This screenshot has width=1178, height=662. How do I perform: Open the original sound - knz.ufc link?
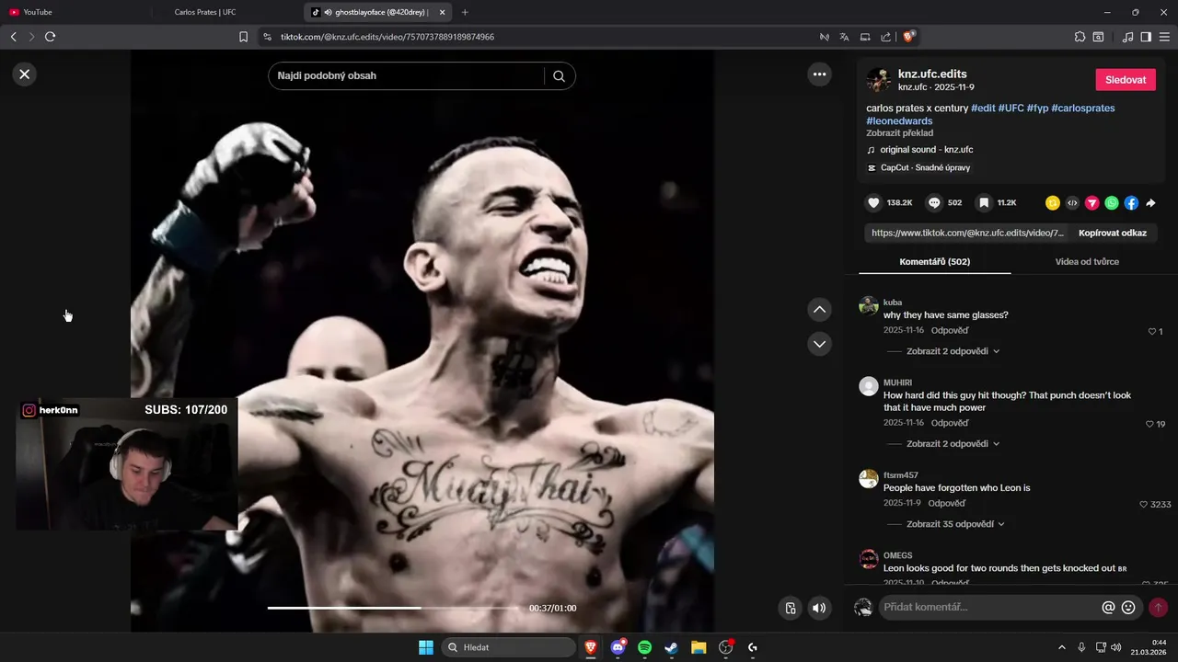(x=926, y=150)
